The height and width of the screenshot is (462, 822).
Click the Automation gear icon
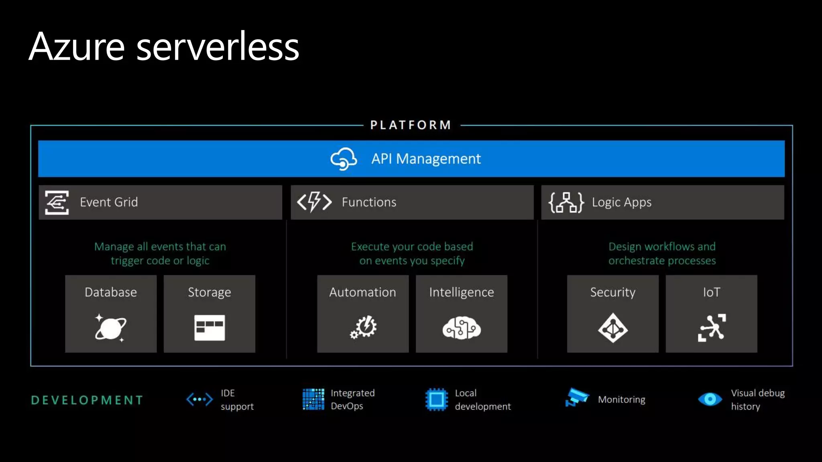[x=363, y=327]
